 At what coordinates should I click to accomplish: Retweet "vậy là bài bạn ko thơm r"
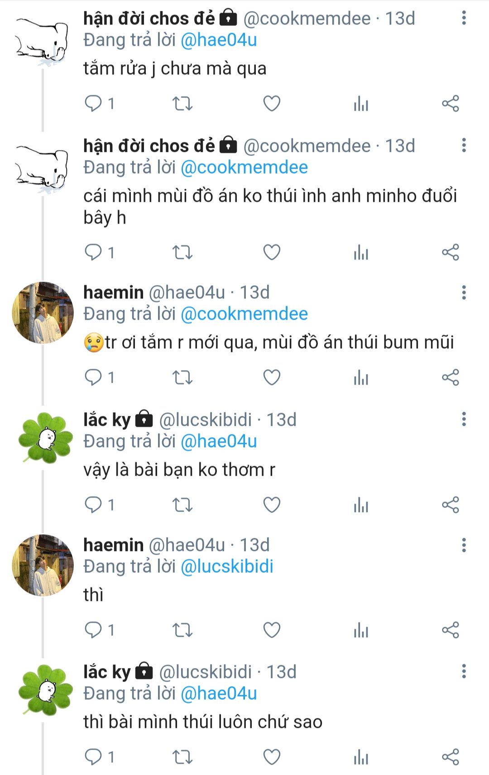182,505
